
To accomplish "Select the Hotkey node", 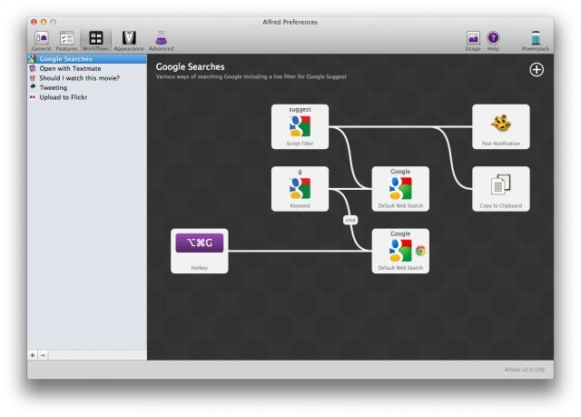I will tap(200, 251).
